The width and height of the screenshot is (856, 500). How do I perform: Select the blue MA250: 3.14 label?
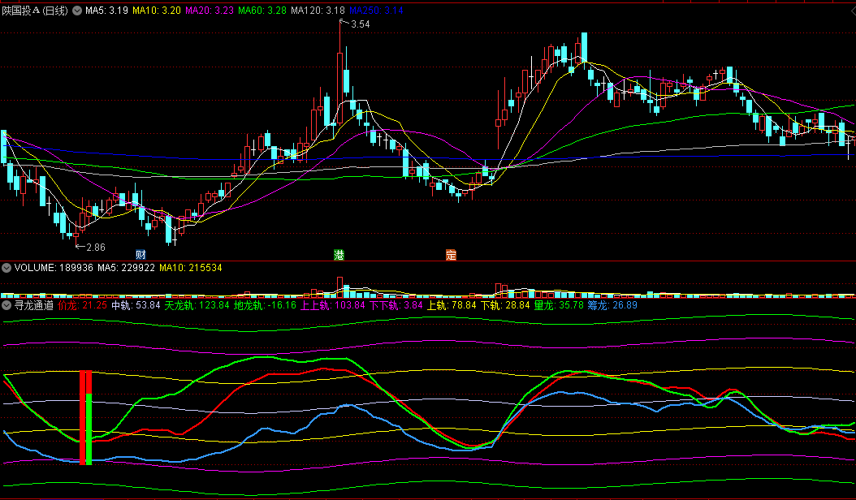[x=376, y=11]
